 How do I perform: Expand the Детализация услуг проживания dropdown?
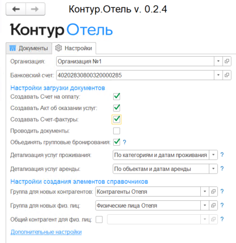213,155
